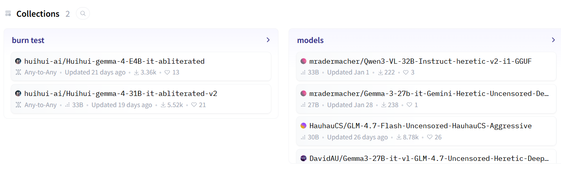
Task: Click the heart icon showing 13 likes
Action: [x=167, y=72]
